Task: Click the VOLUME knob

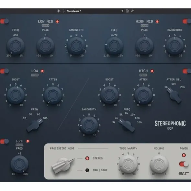Action: click(x=159, y=164)
